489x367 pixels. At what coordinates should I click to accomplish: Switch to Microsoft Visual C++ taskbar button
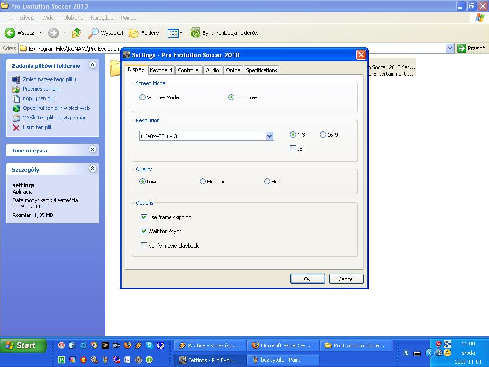283,345
